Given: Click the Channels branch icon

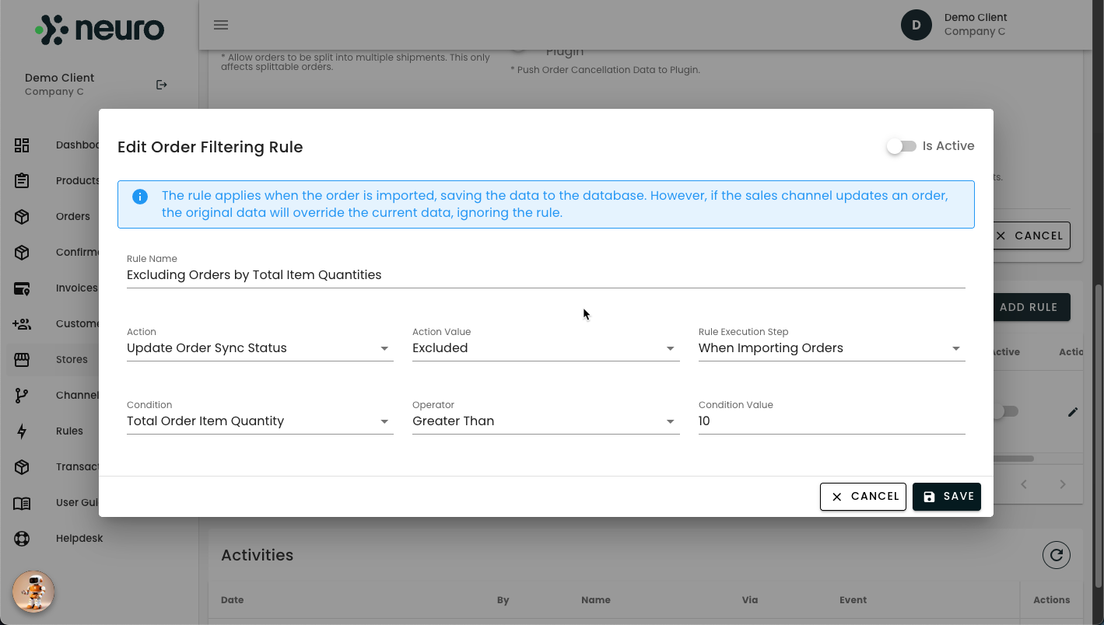Looking at the screenshot, I should (x=22, y=396).
